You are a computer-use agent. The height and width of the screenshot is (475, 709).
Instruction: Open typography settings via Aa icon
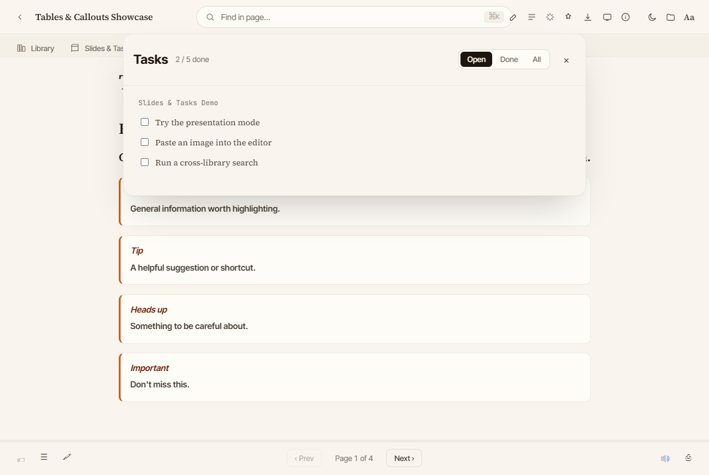(689, 17)
